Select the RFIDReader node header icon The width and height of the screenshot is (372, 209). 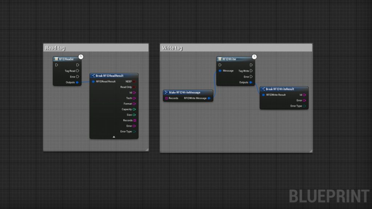(56, 59)
